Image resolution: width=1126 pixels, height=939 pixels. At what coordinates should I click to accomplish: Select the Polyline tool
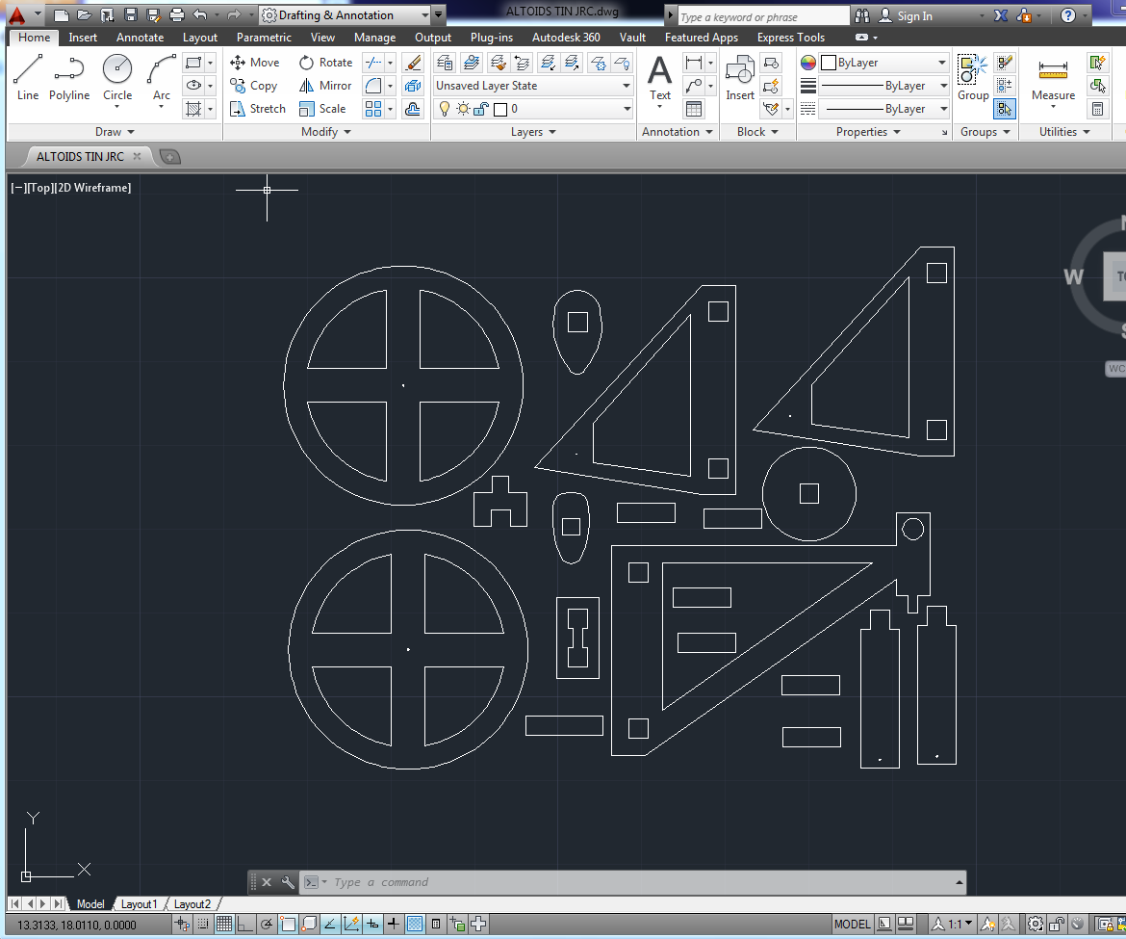click(x=69, y=77)
